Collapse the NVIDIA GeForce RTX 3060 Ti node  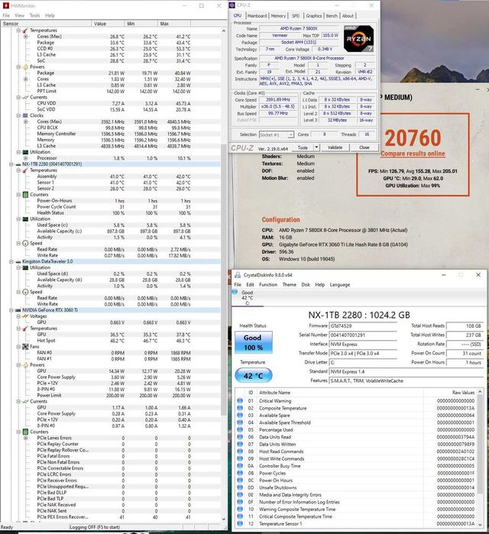[x=11, y=310]
